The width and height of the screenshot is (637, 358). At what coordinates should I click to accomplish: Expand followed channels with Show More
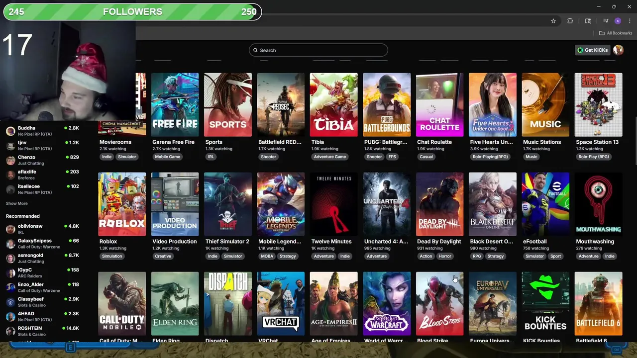click(x=17, y=203)
